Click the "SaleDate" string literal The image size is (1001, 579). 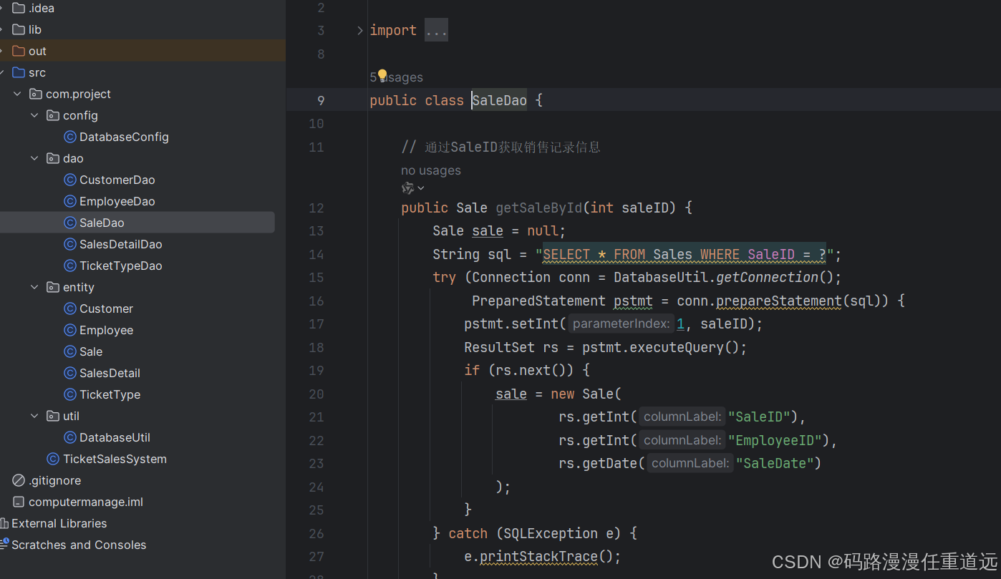coord(775,463)
